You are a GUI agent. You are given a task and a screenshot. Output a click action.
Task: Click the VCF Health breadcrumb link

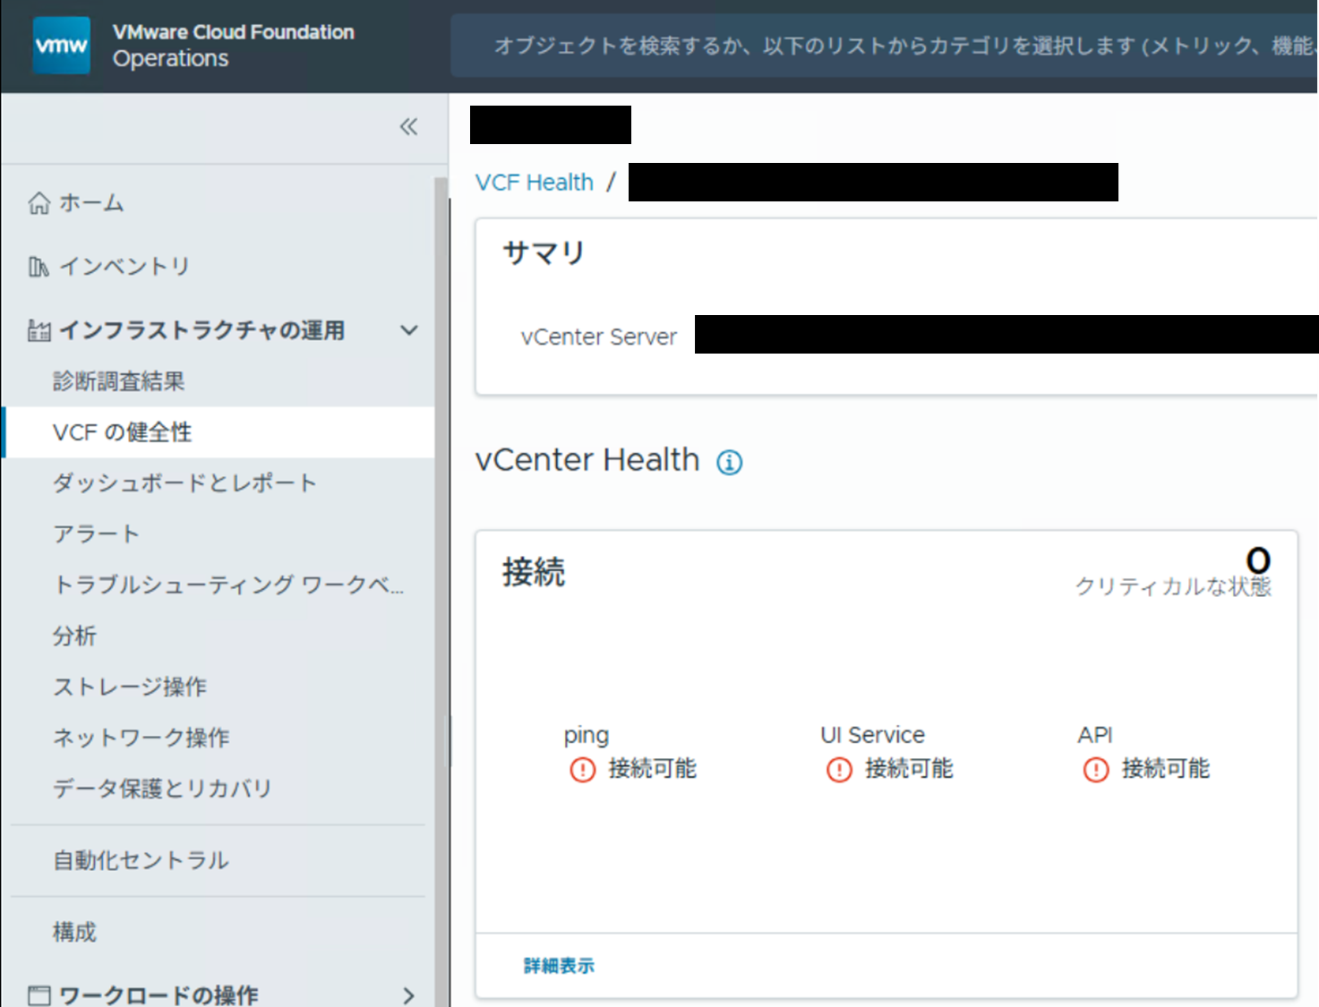click(534, 183)
